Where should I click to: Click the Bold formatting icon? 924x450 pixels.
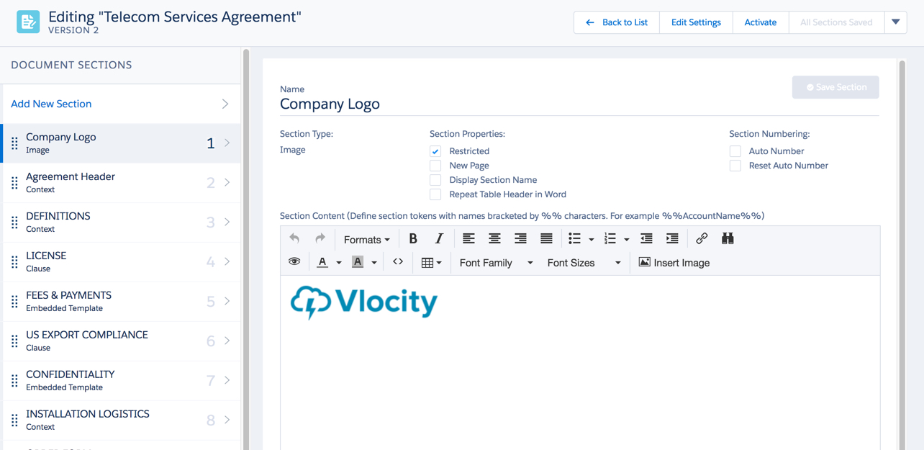pyautogui.click(x=413, y=239)
